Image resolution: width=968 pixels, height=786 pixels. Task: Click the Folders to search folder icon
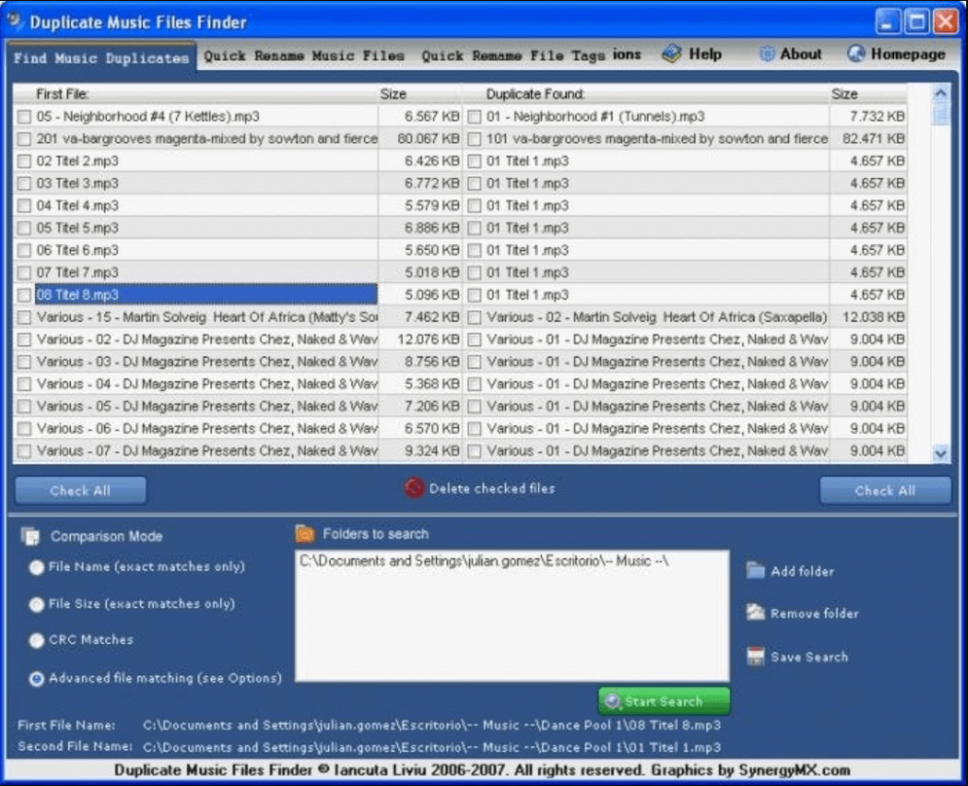307,533
